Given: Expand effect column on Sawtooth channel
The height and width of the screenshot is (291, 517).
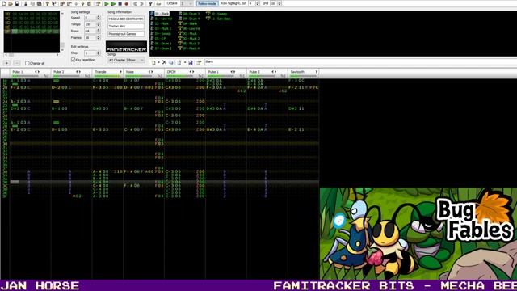Looking at the screenshot, I should tap(317, 72).
